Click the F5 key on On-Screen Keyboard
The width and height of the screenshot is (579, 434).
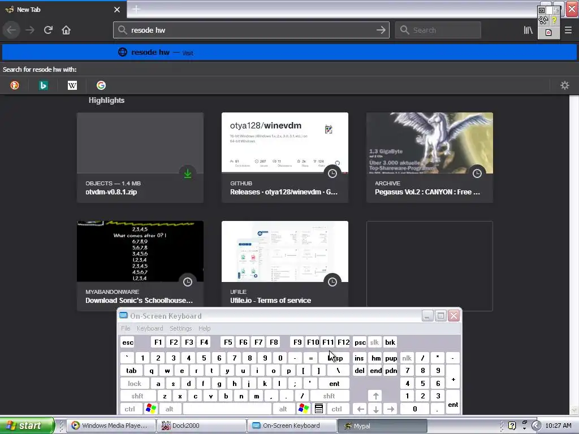(228, 342)
